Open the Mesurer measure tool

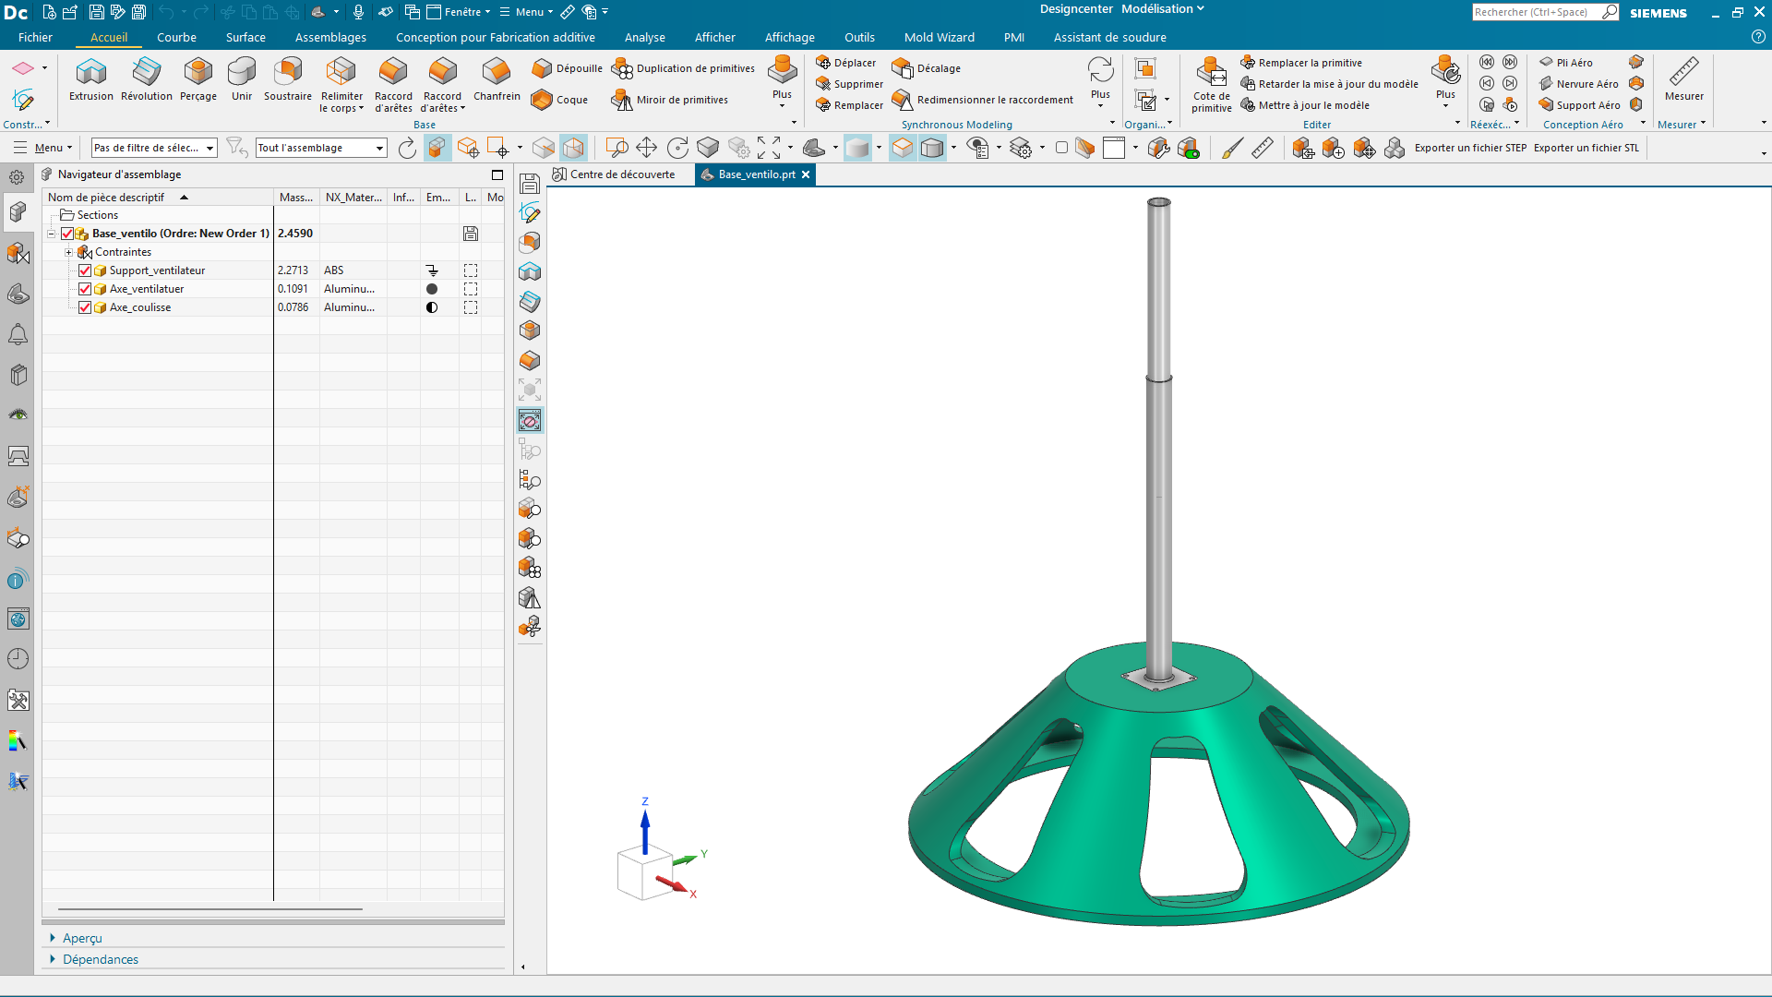(x=1683, y=79)
